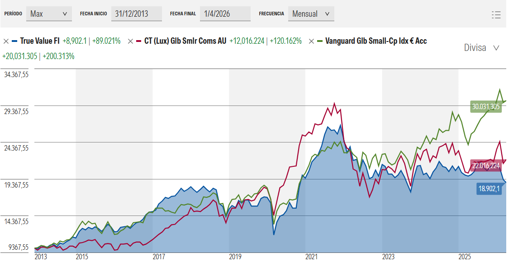
Task: Click the 2015 label on the time axis
Action: [x=81, y=257]
